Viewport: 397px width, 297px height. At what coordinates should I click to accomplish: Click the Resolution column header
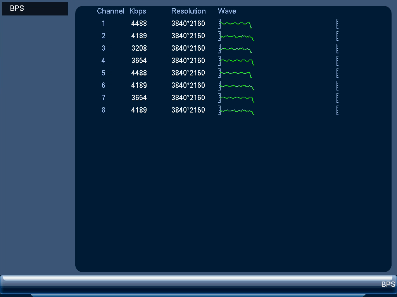click(188, 11)
